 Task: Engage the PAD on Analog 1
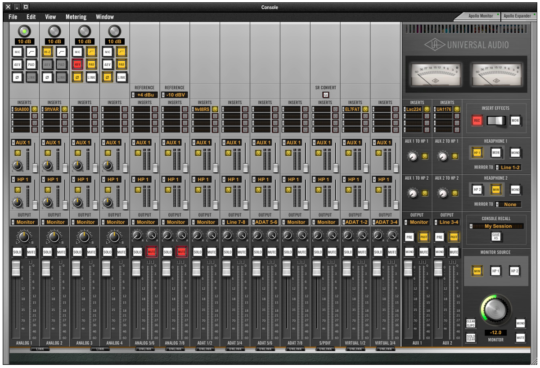click(31, 65)
